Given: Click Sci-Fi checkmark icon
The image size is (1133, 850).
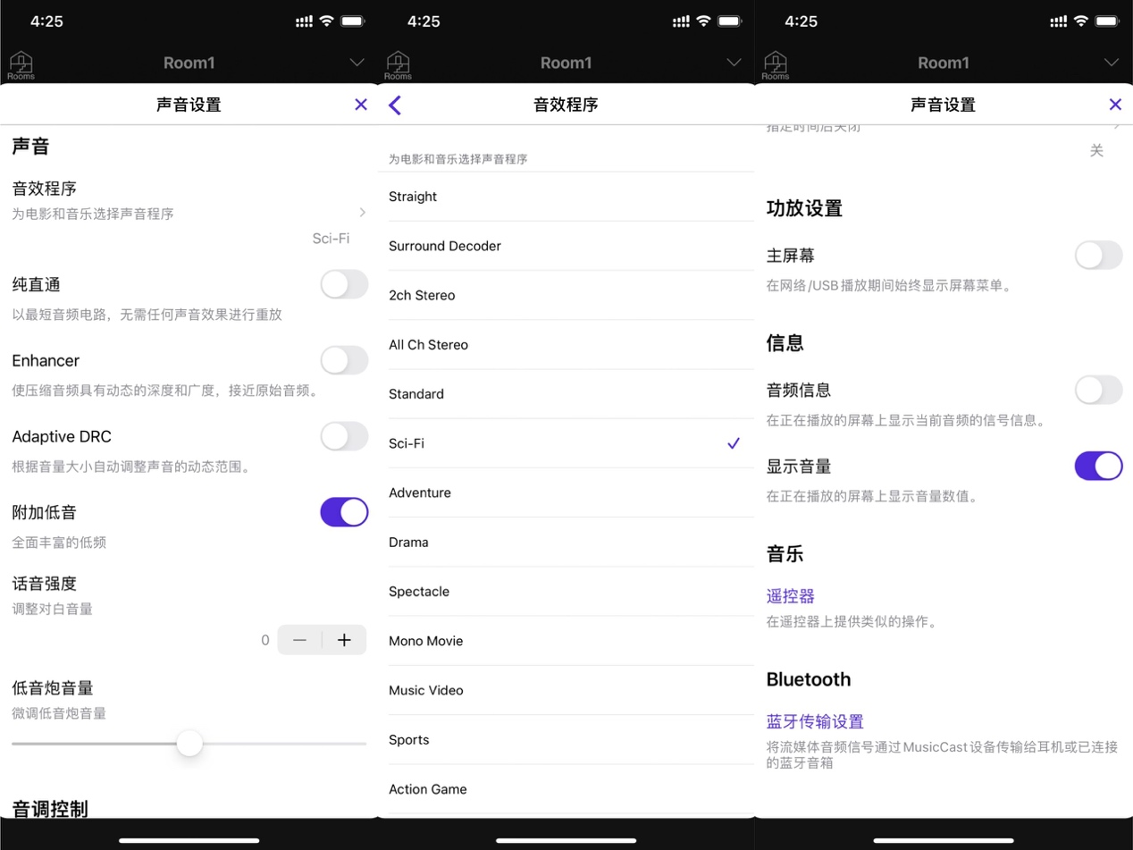Looking at the screenshot, I should pos(734,443).
